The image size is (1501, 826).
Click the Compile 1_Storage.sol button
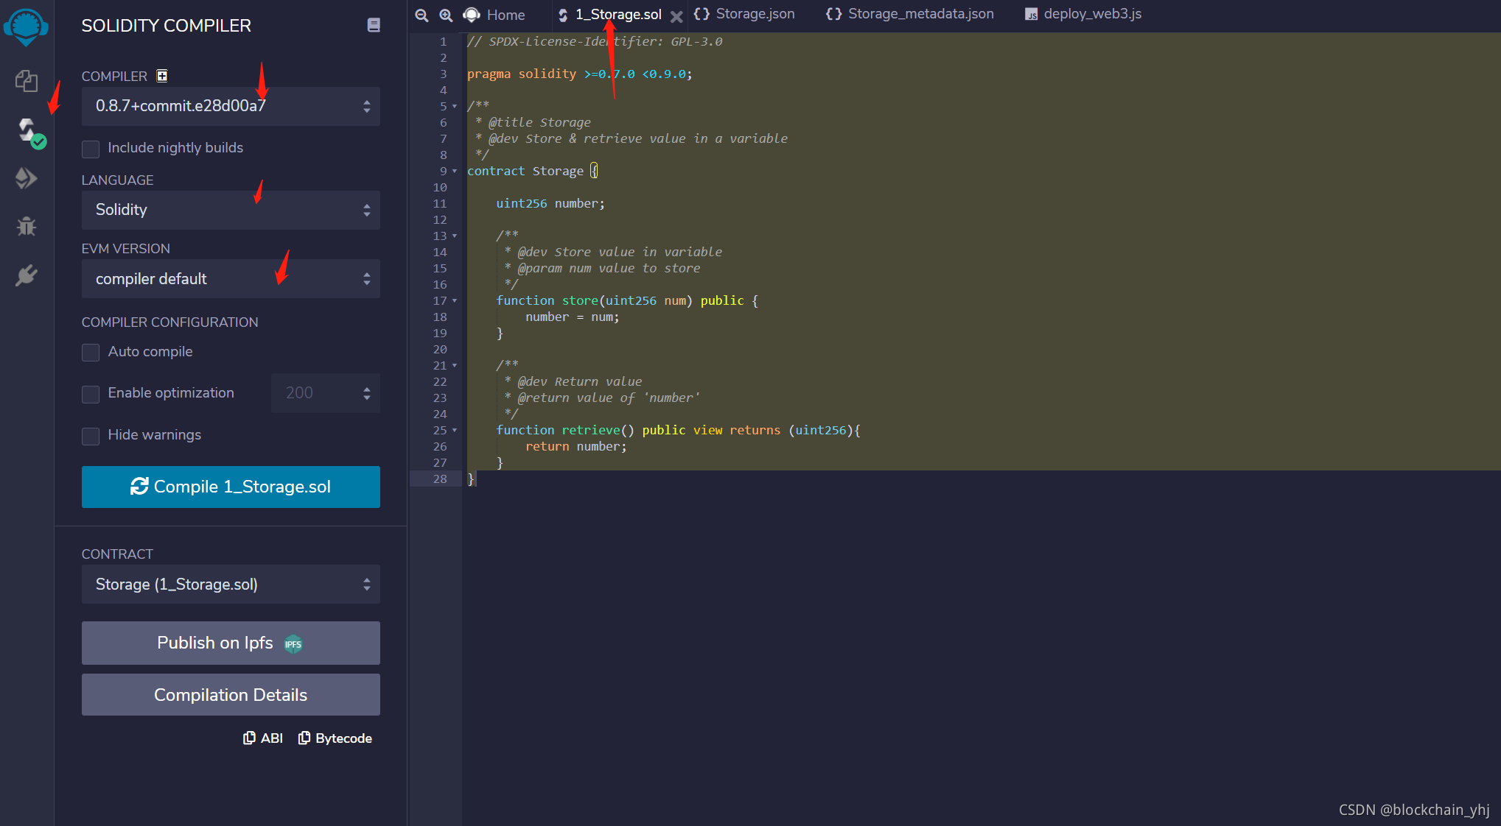[231, 487]
